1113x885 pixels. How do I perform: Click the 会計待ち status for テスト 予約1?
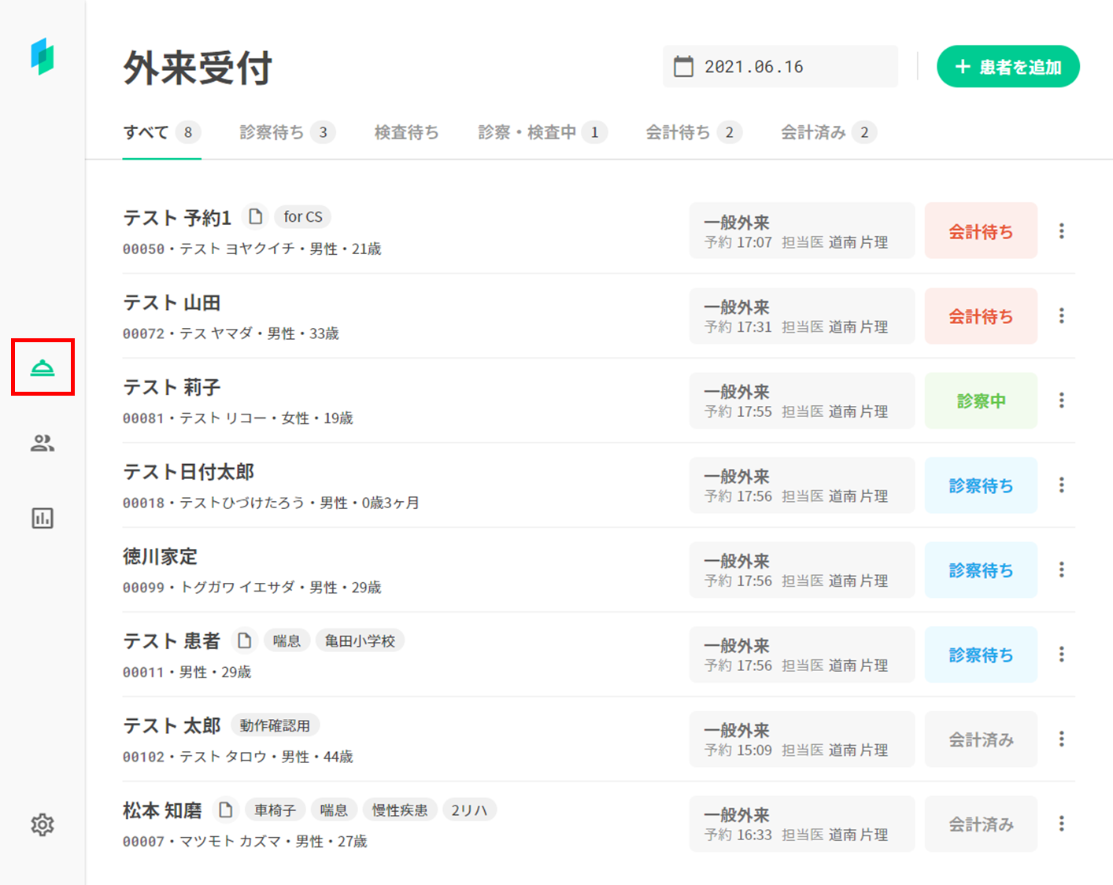[981, 231]
